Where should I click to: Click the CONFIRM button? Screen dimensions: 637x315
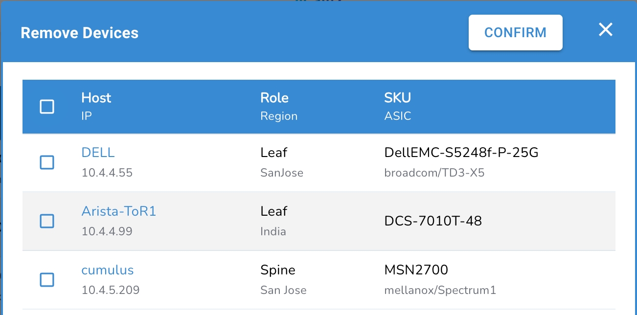tap(515, 33)
